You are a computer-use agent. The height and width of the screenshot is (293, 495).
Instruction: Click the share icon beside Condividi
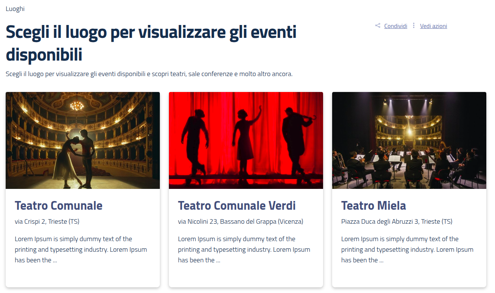tap(377, 26)
